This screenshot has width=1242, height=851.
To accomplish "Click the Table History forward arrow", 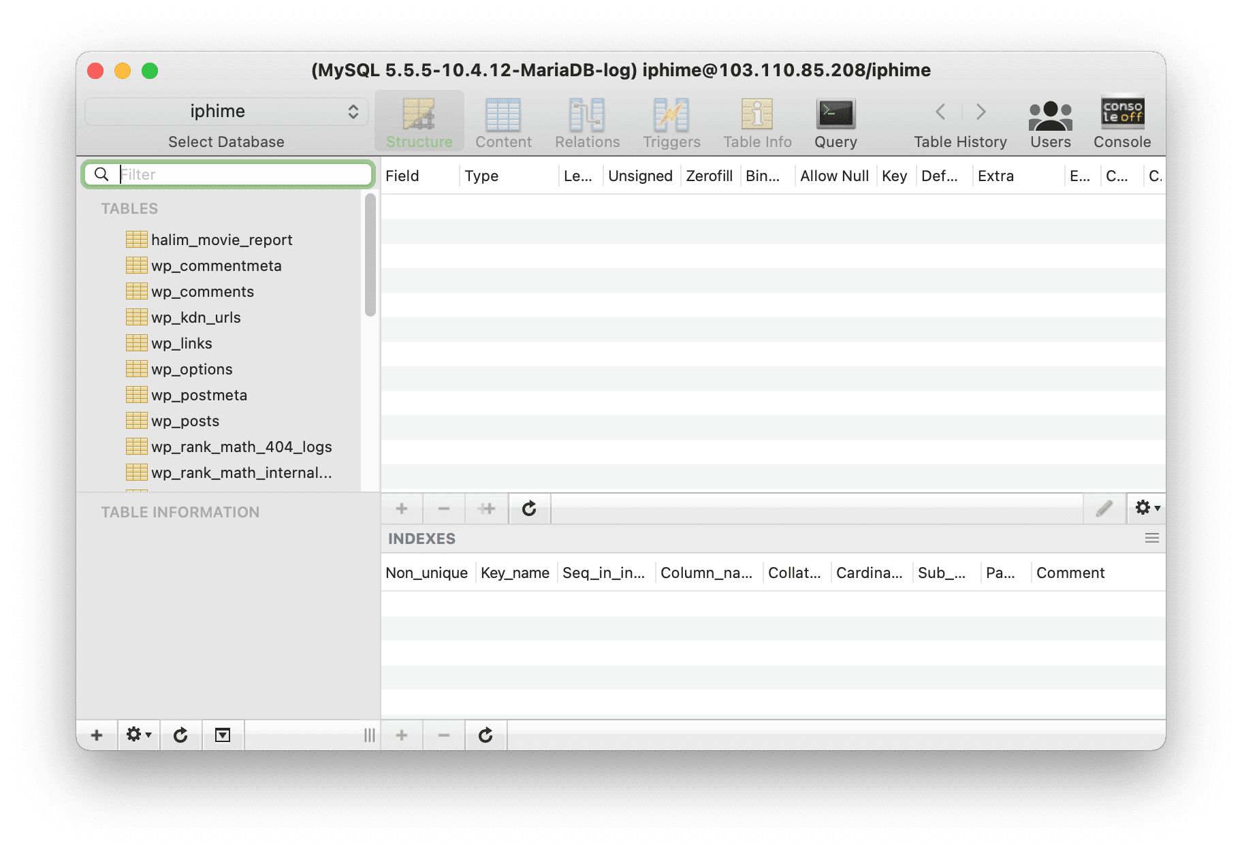I will 981,112.
